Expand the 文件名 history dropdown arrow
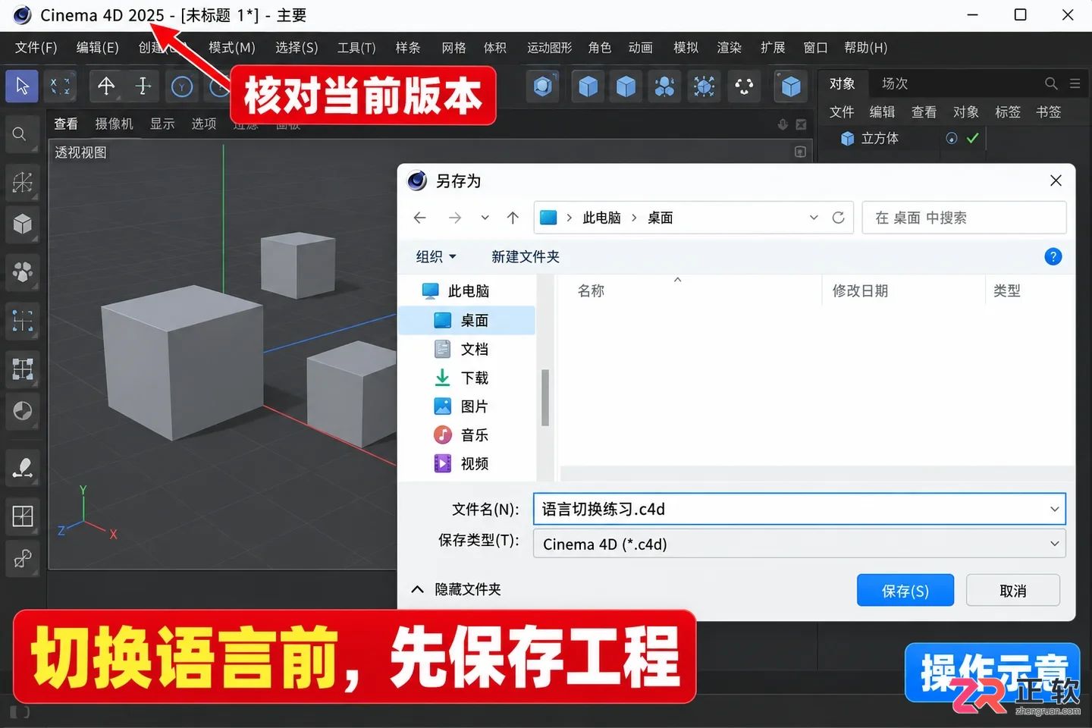 coord(1054,509)
